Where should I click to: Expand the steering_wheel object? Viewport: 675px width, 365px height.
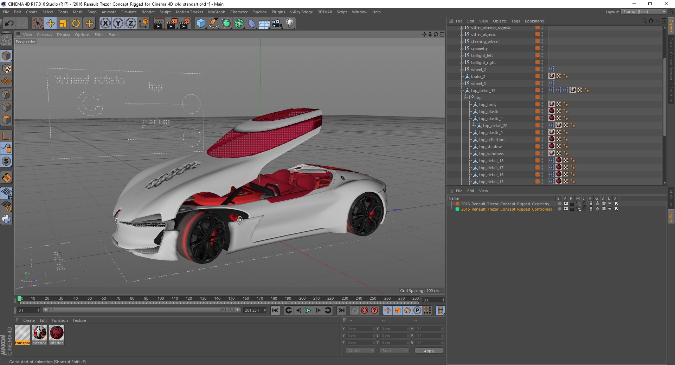tap(462, 41)
